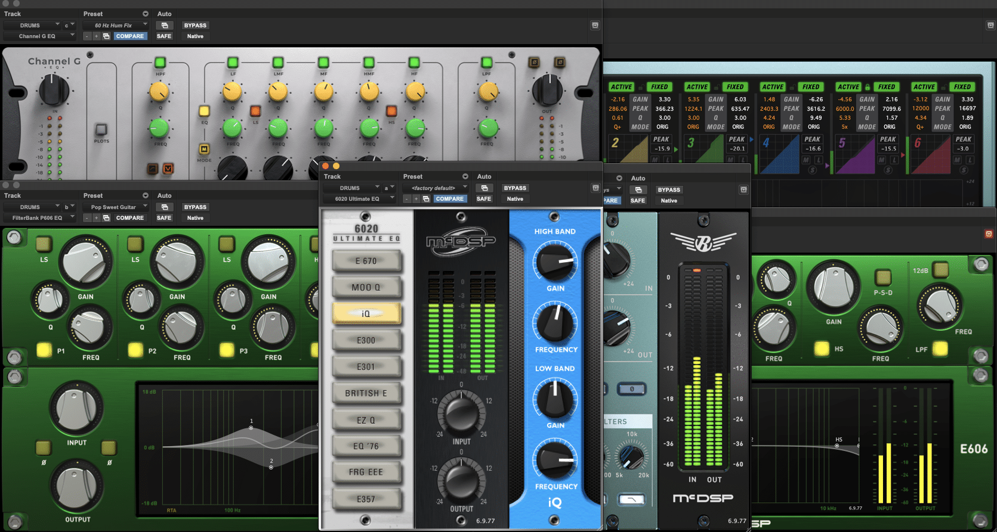
Task: Click Native in the FilterBank P606 window
Action: click(195, 218)
